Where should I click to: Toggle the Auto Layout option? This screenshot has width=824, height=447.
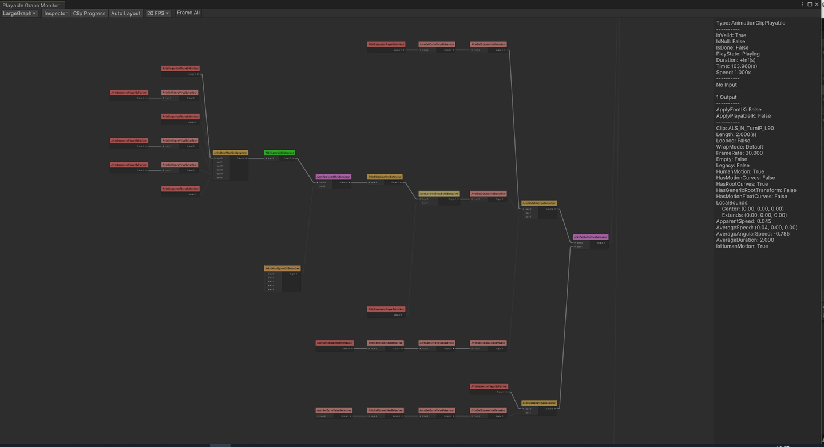(125, 13)
